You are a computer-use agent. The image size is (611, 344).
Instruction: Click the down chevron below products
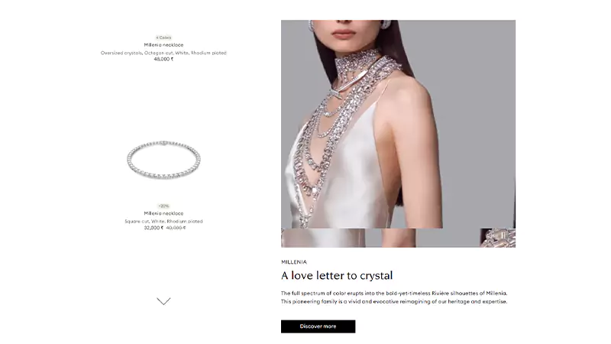coord(163,301)
